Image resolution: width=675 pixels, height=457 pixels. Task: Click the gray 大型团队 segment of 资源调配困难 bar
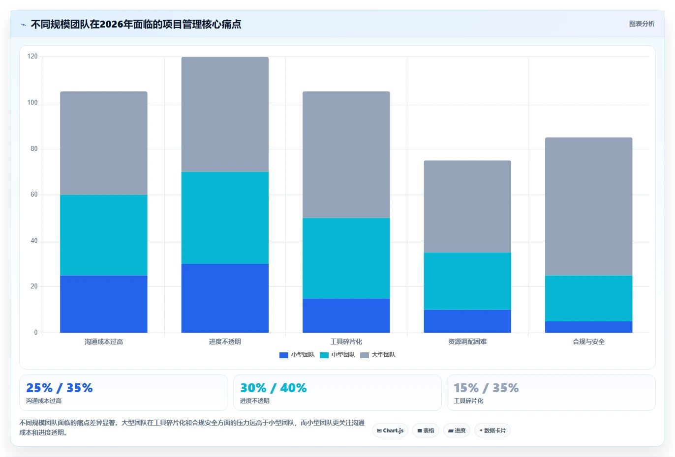tap(467, 206)
